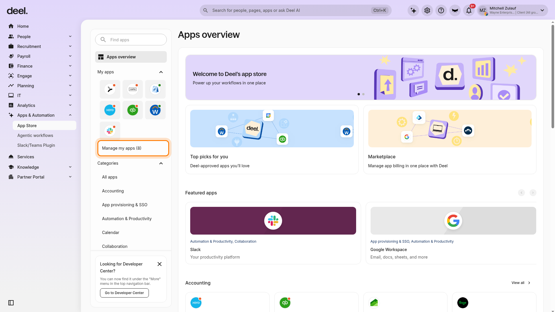Select the second banner carousel dot
Screen dimensions: 555x312
point(363,94)
